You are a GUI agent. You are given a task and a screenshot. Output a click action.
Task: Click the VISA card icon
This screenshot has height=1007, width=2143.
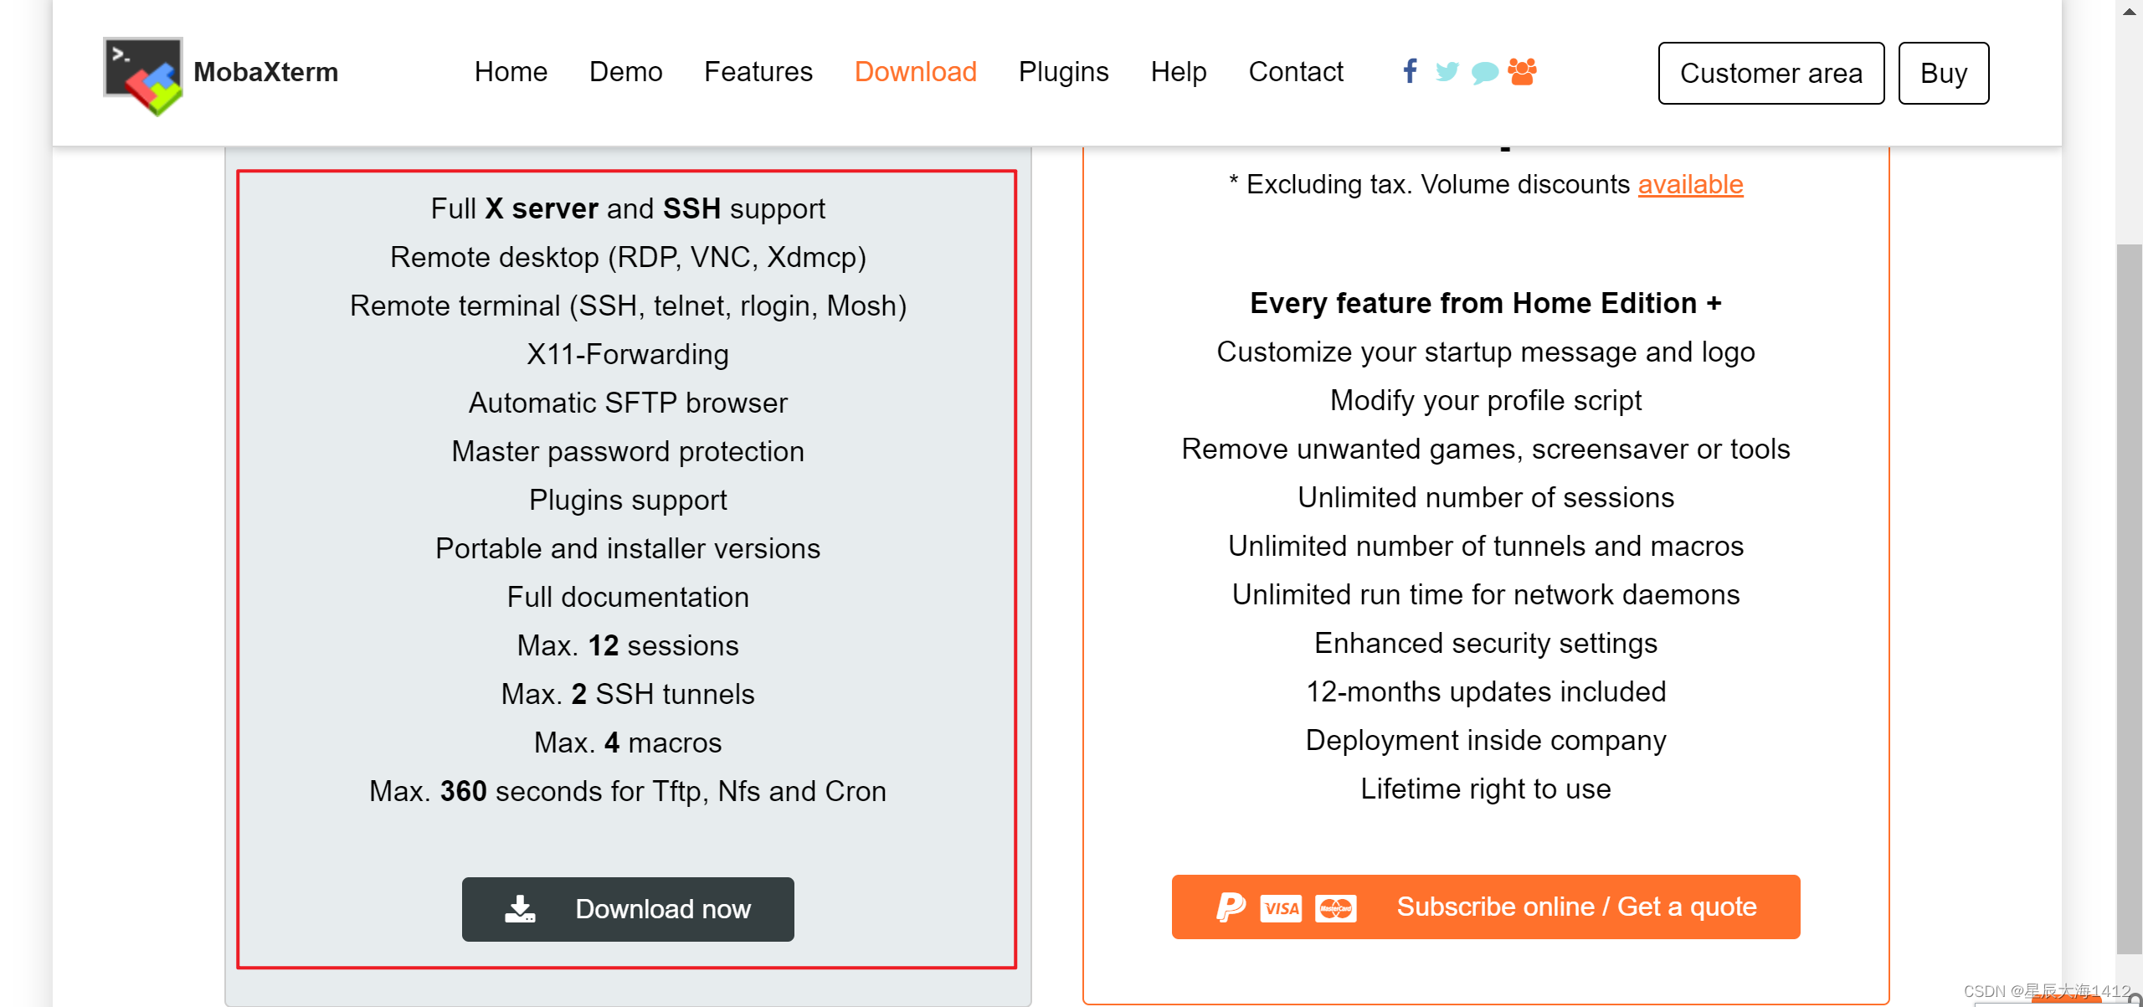point(1281,908)
